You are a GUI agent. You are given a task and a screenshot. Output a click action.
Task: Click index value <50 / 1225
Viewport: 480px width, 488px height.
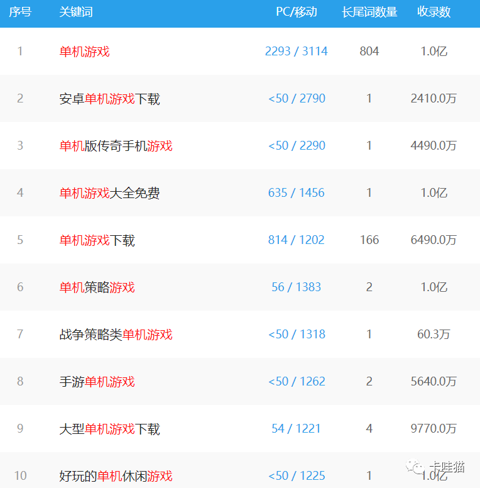point(297,476)
